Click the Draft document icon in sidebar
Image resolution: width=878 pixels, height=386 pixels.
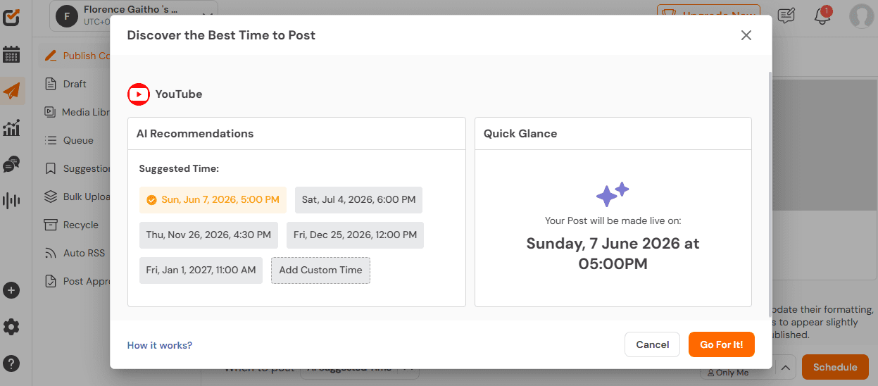coord(51,84)
